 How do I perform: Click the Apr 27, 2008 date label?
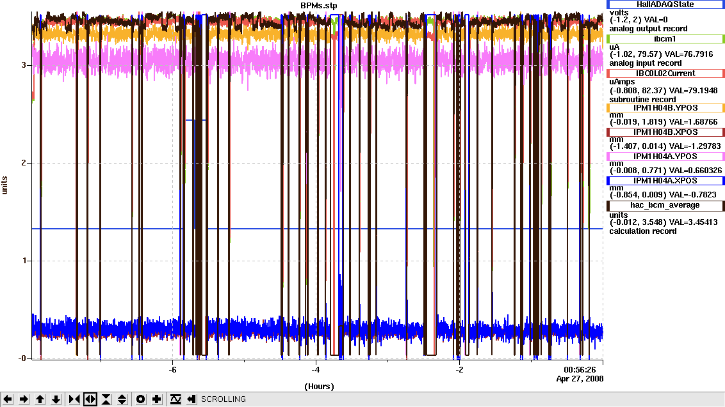click(580, 379)
